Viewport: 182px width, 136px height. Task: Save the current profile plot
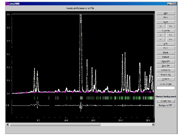click(166, 22)
